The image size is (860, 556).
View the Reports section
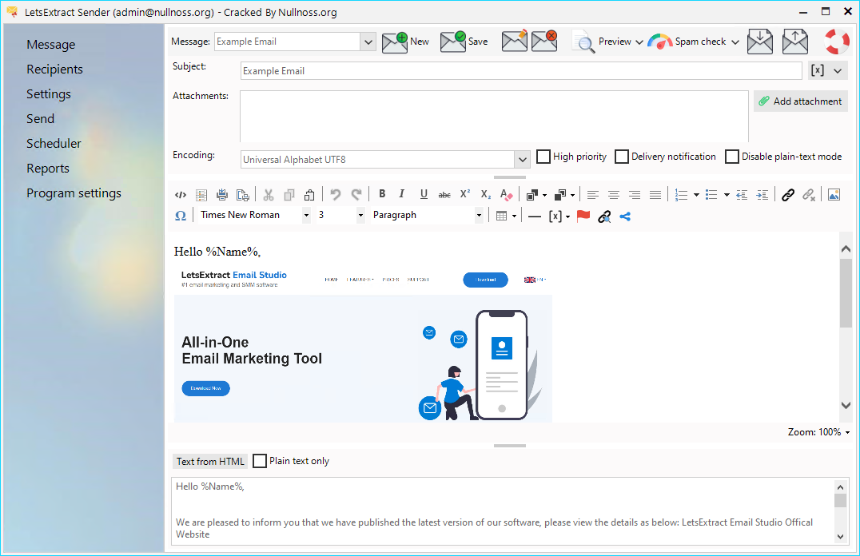click(x=48, y=169)
